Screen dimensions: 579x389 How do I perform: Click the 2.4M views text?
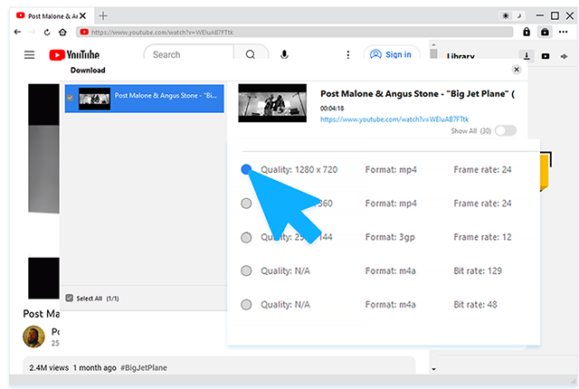(x=49, y=367)
